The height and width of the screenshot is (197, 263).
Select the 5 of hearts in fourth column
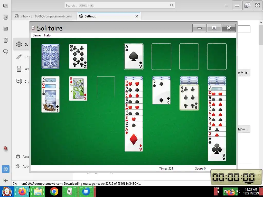(x=134, y=107)
